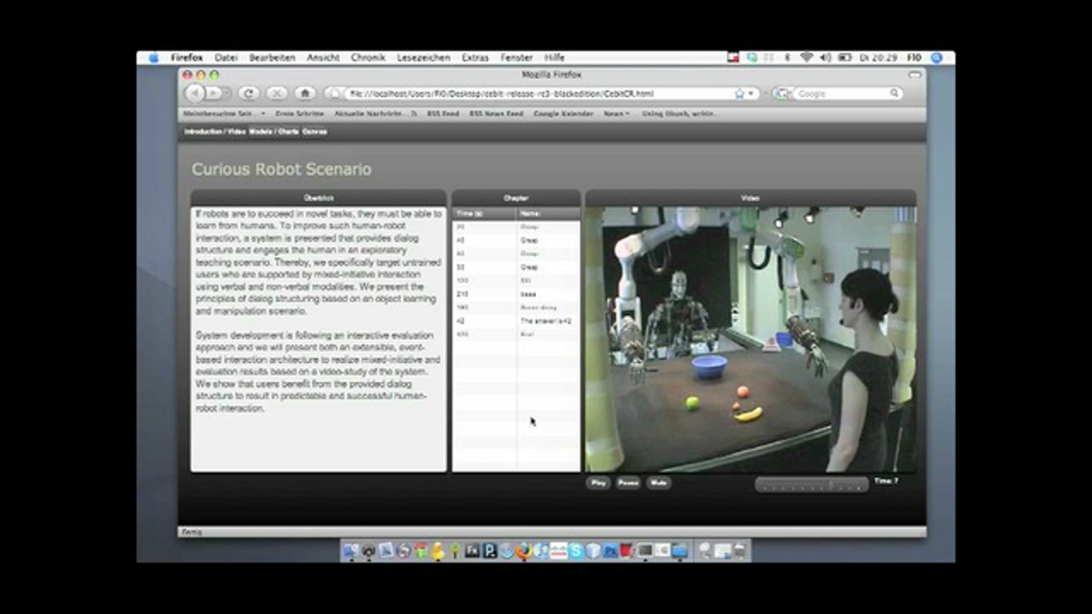Bookmark page with the star icon

point(739,94)
